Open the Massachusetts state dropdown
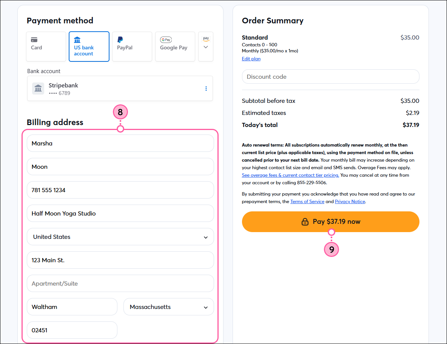 pyautogui.click(x=168, y=307)
